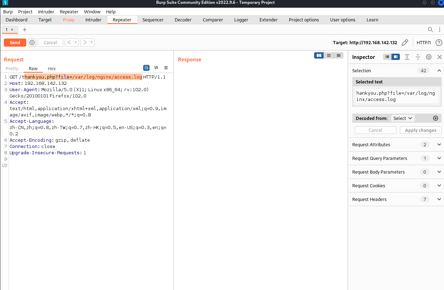Open the Window menu
This screenshot has width=444, height=290.
click(92, 12)
